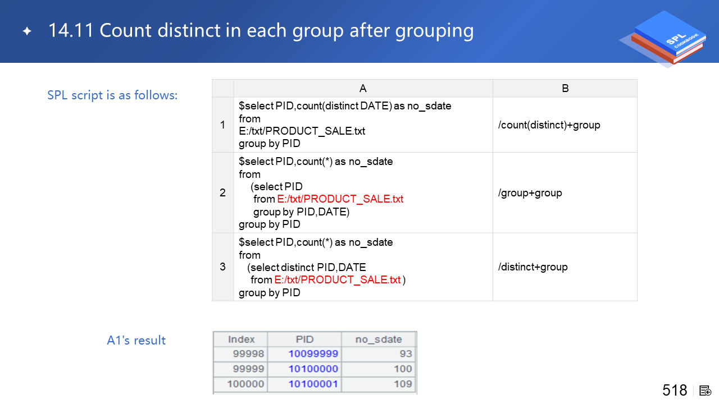Click red file path in select distinct query
The image size is (719, 404).
(337, 280)
